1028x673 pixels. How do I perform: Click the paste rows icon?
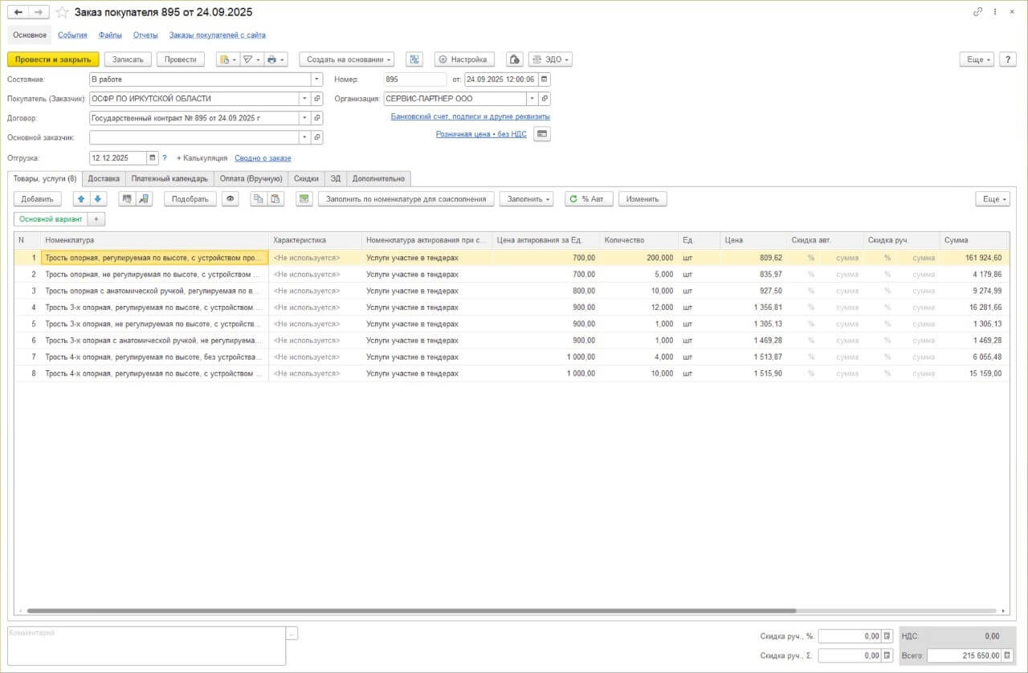click(275, 199)
